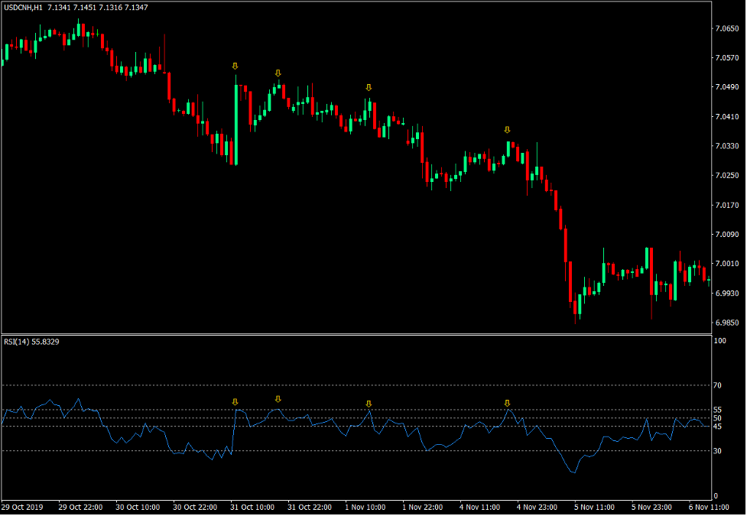Click the 7.0490 price level label
Screen dimensions: 747x516
coord(727,86)
